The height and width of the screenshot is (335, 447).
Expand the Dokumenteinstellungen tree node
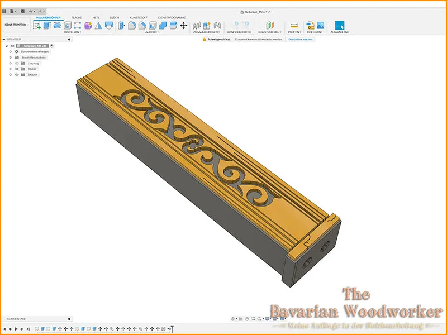coord(11,52)
